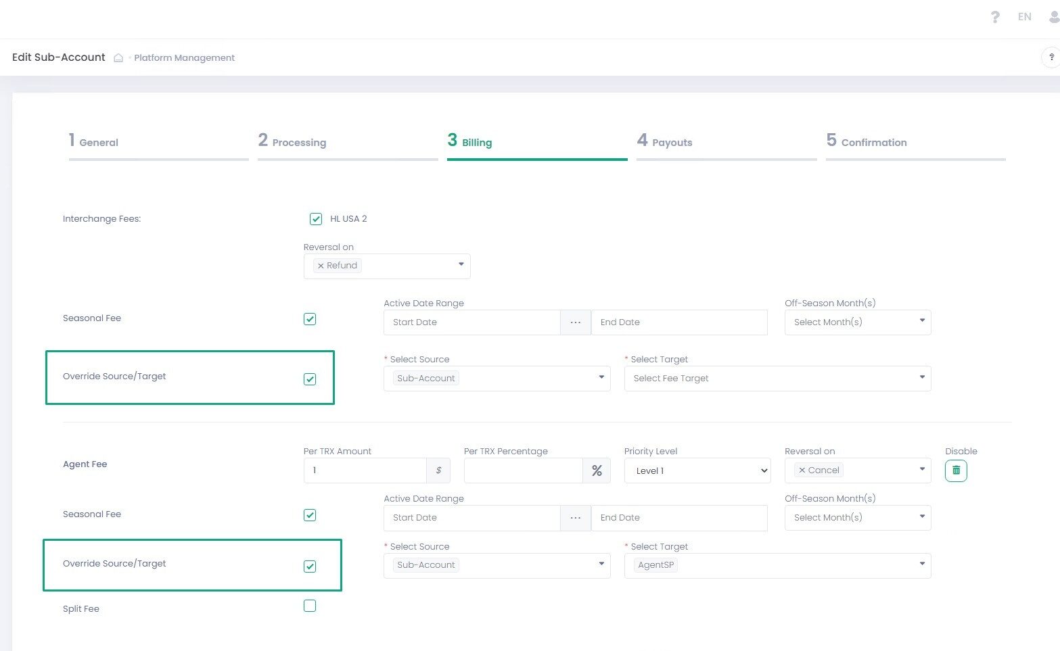Click the Per TRX Amount input field

click(x=365, y=471)
